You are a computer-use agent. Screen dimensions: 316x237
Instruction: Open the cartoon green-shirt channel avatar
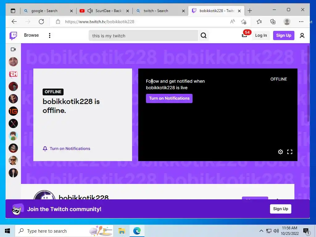(13, 136)
